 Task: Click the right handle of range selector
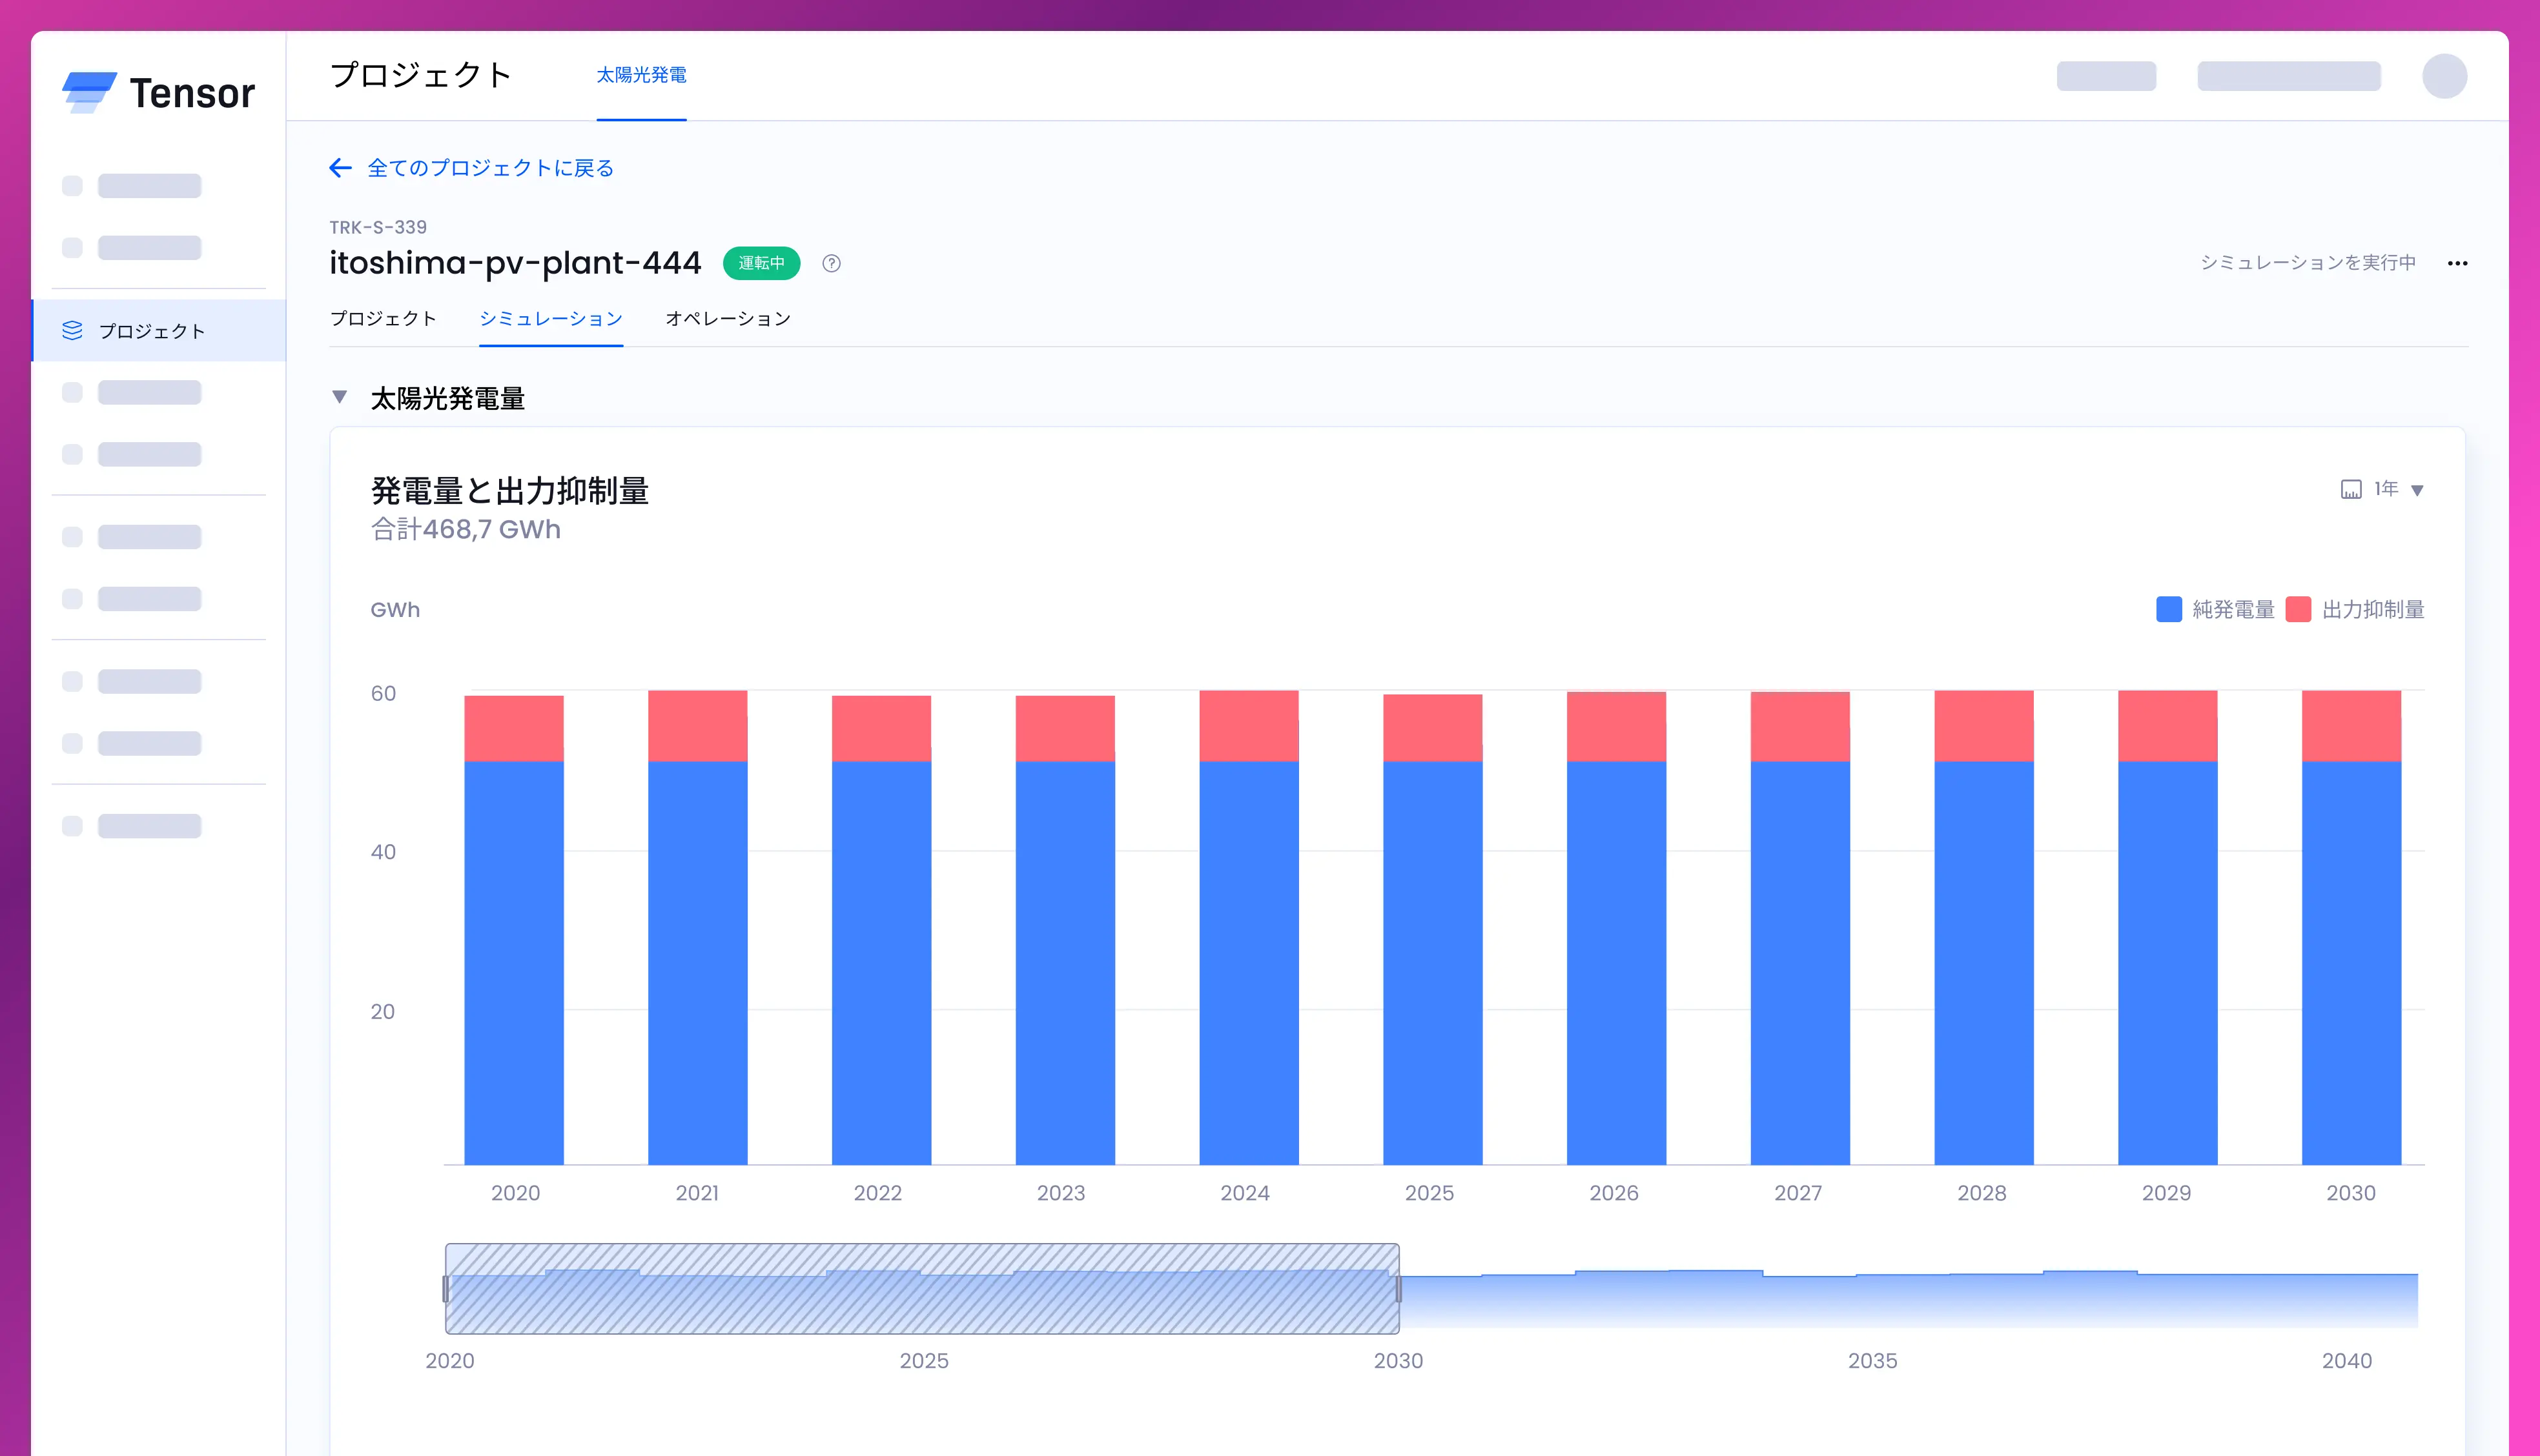click(1398, 1289)
